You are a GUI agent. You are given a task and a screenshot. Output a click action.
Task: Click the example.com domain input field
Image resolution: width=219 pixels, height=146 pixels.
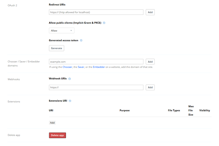click(96, 62)
